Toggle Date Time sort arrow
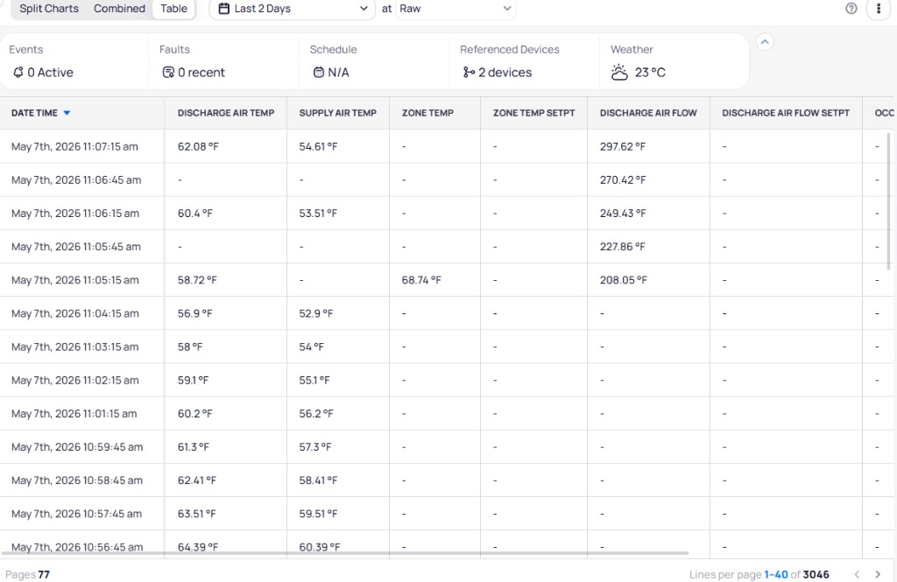Screen dimensions: 897x582 tap(67, 113)
